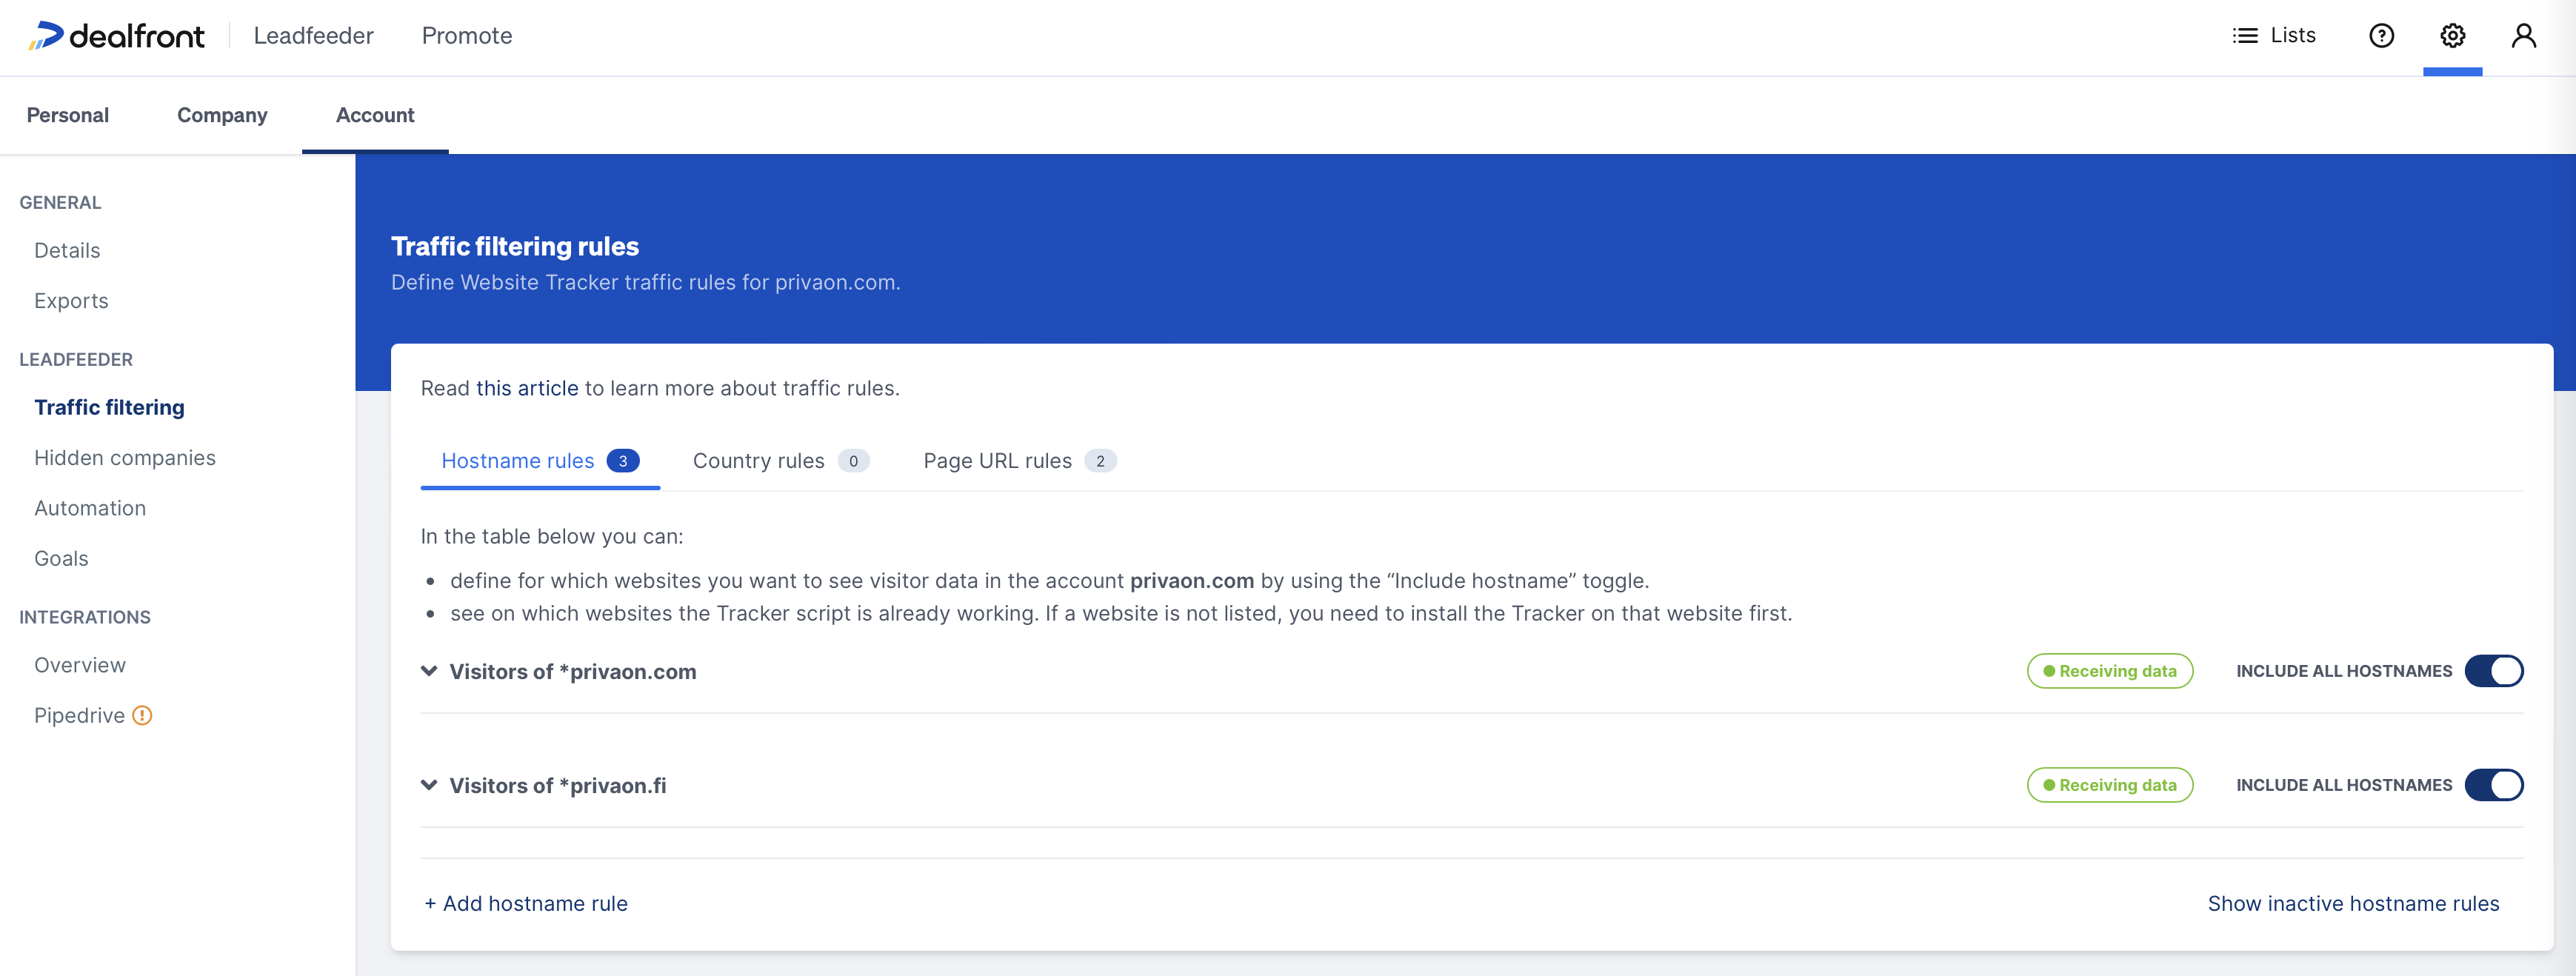Click Add hostname rule
Screen dimensions: 2576x976
tap(526, 903)
